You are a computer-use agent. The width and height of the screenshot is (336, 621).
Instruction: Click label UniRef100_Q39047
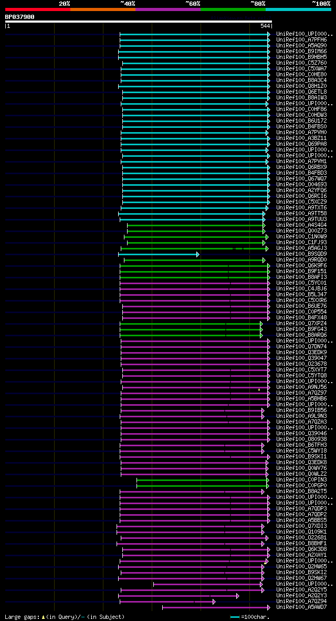(301, 358)
